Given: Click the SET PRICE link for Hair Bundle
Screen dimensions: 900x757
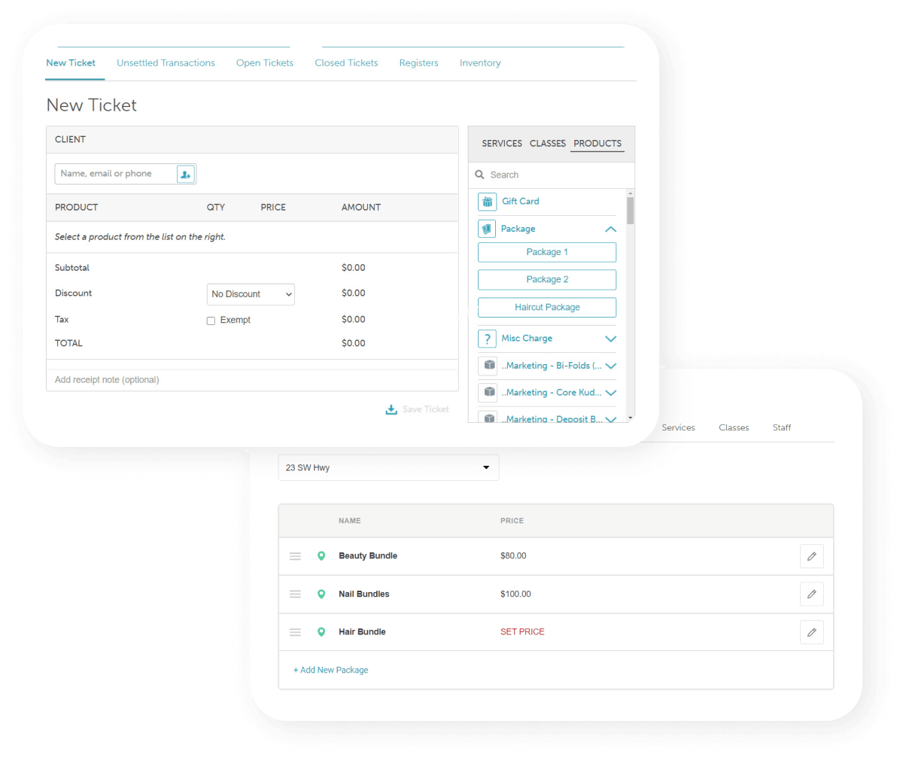Looking at the screenshot, I should 522,632.
